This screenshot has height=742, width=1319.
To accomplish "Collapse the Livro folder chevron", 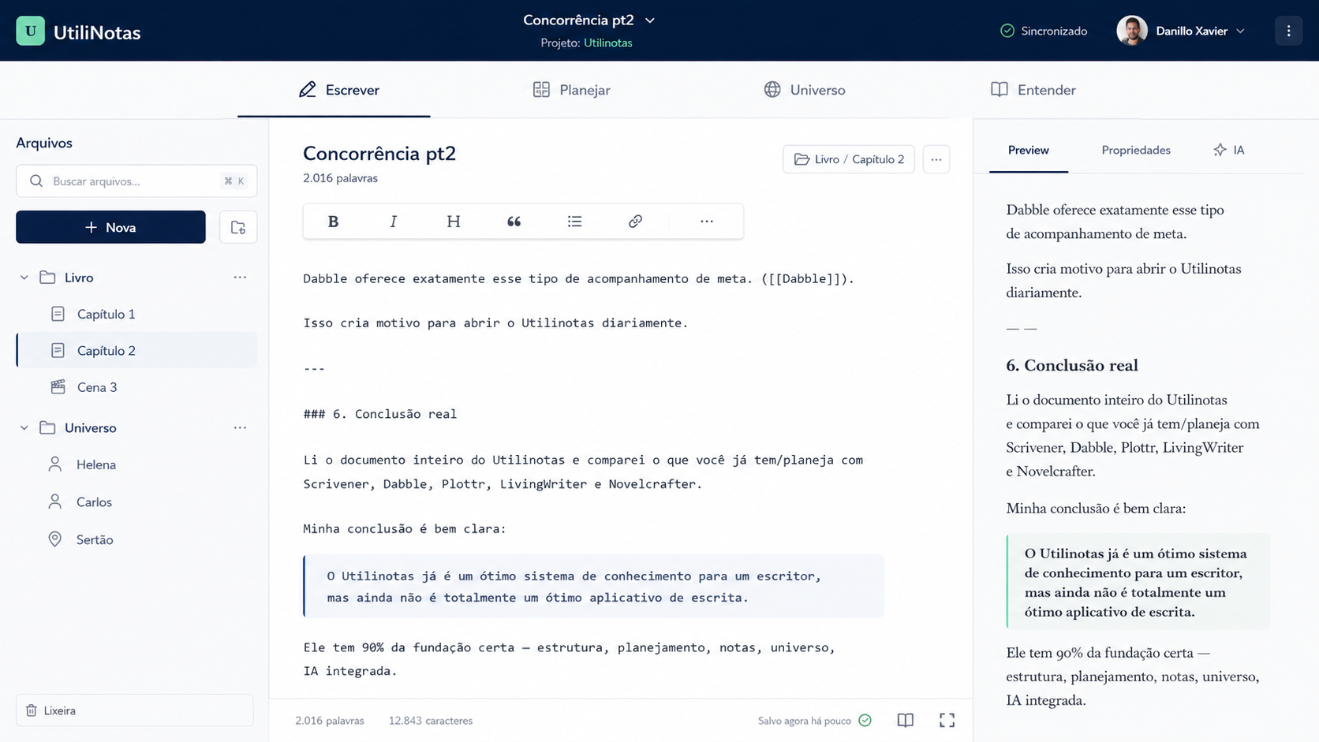I will pos(24,278).
